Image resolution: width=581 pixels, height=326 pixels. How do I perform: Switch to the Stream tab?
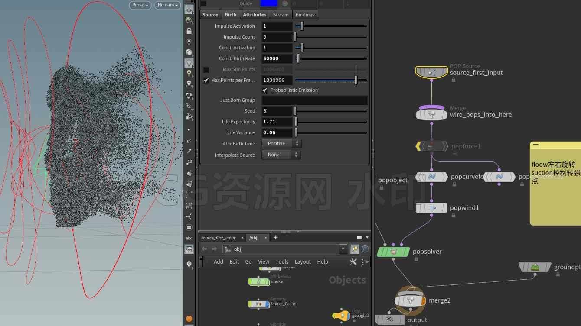281,15
